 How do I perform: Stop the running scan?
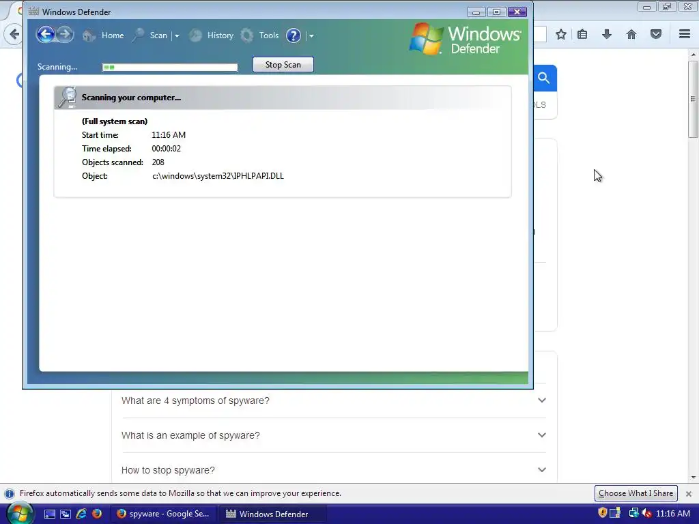tap(283, 65)
